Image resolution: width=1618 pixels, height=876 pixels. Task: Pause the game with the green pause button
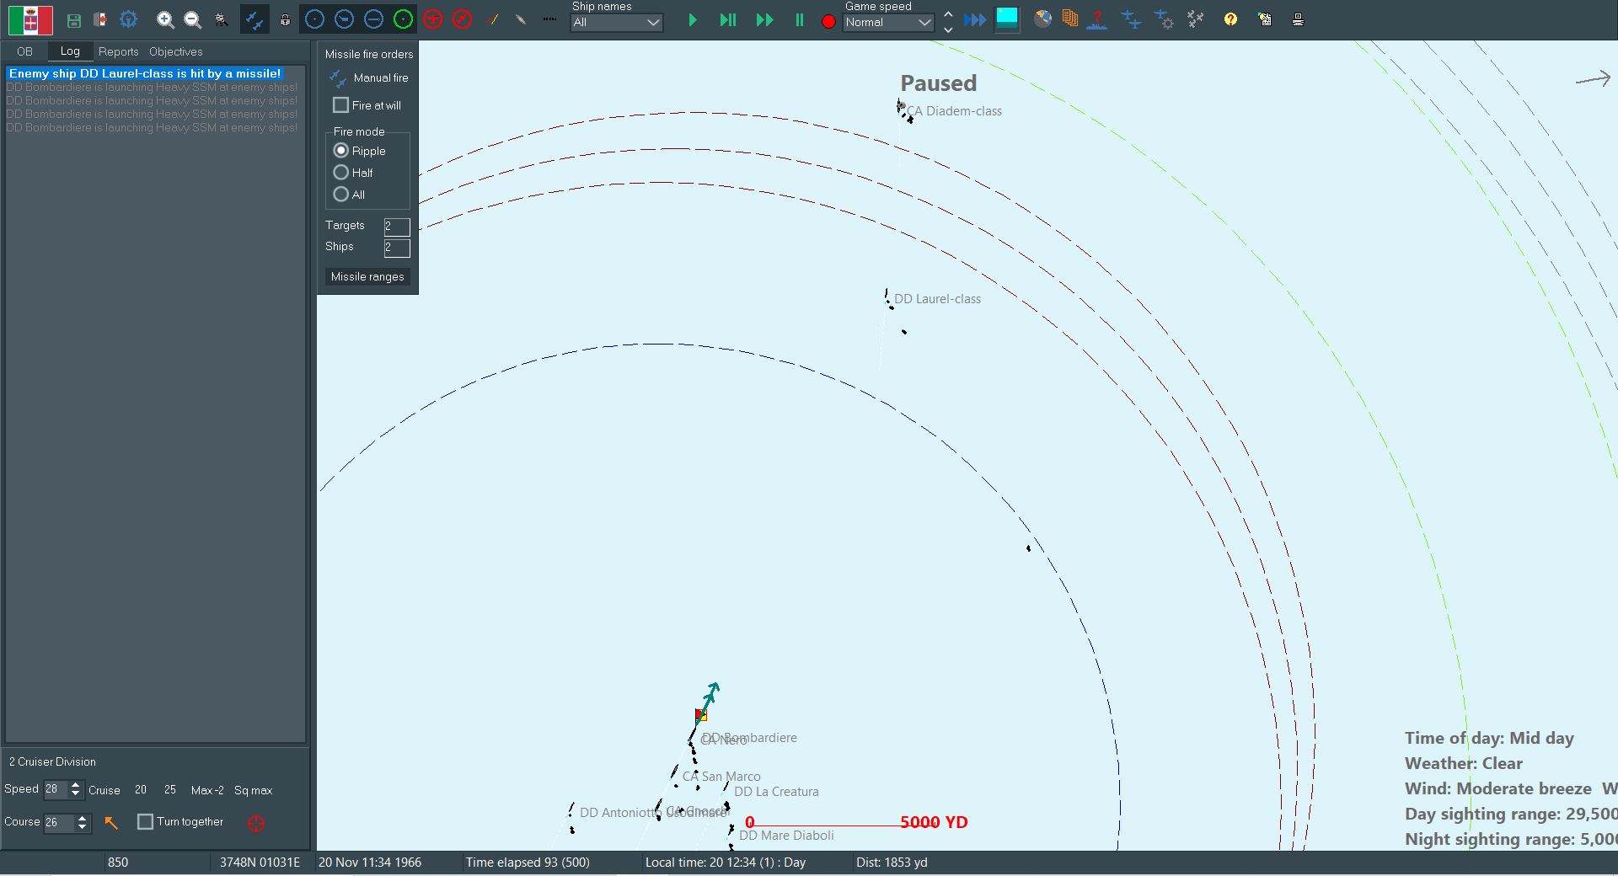(x=799, y=20)
